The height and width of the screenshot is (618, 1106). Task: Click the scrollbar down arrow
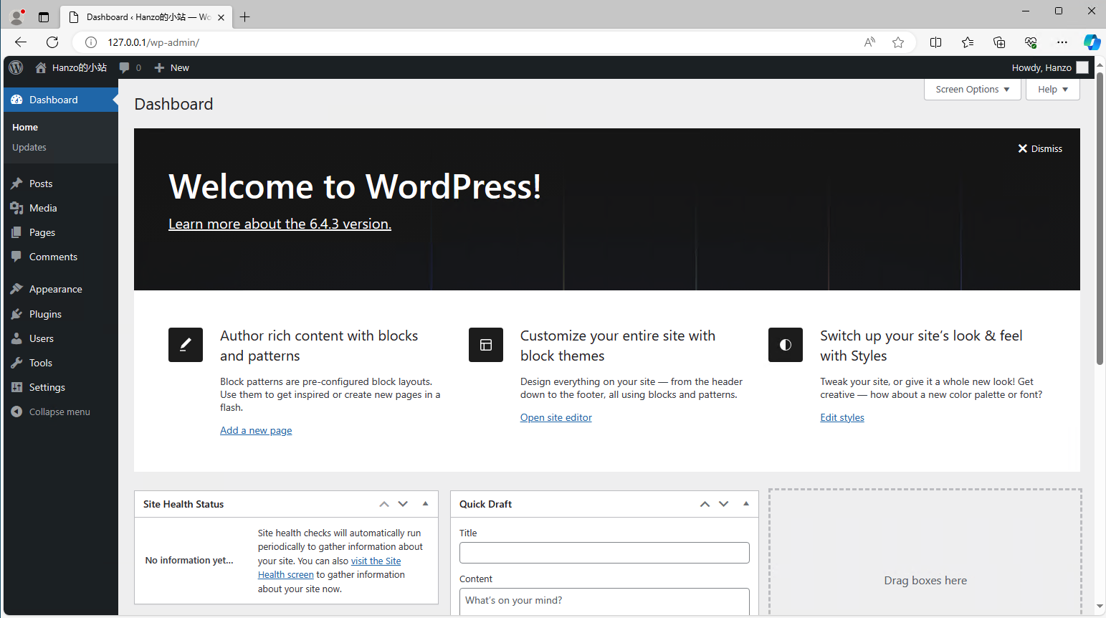(1100, 607)
